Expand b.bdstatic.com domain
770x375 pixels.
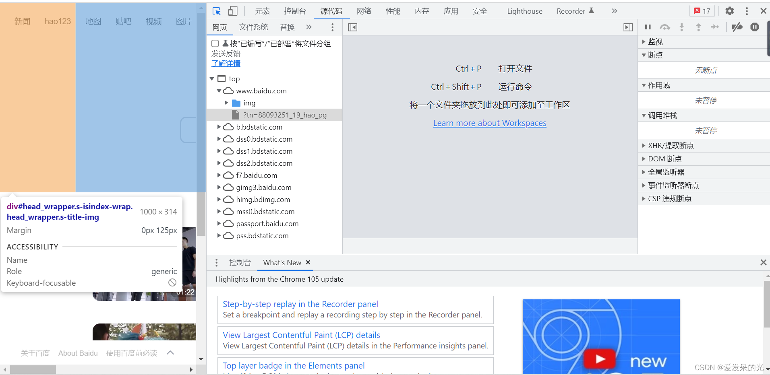[x=219, y=127]
